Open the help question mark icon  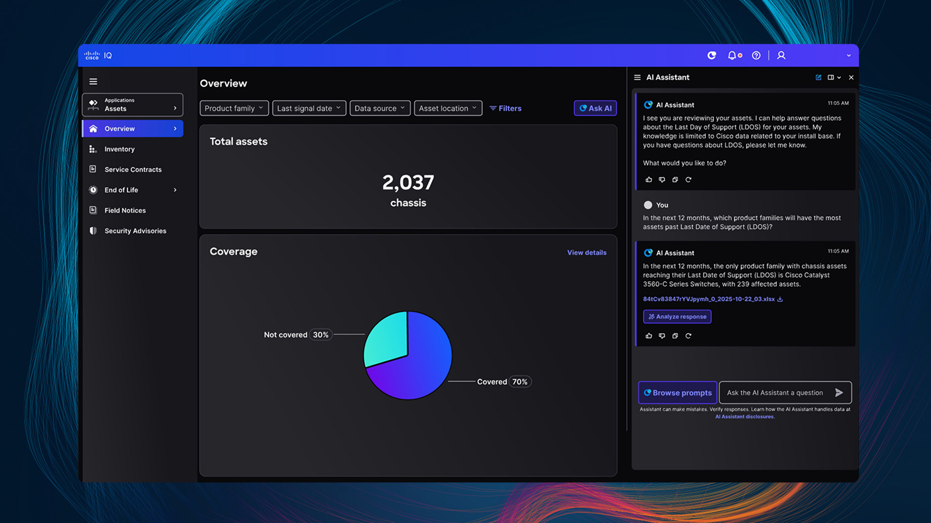(x=756, y=55)
